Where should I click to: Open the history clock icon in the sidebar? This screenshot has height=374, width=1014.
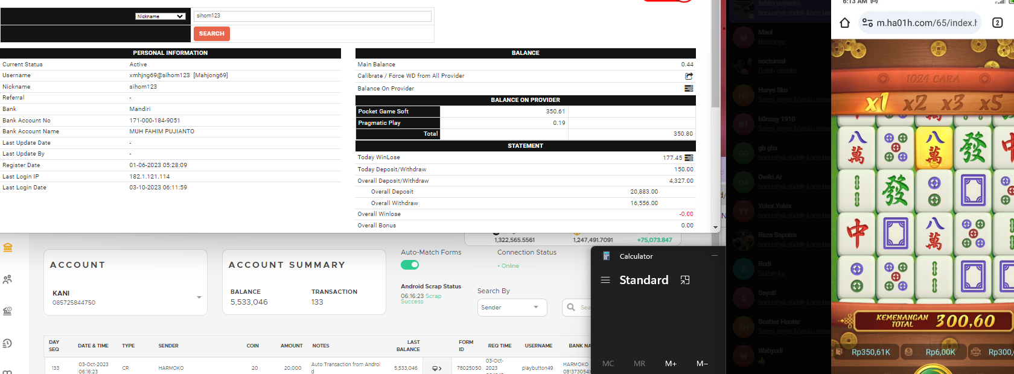(x=8, y=343)
